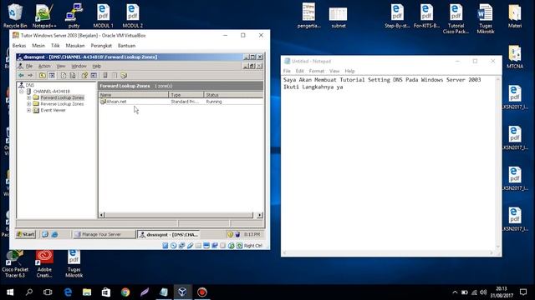Click the horizontal scrollbar right arrow in dnsmgmt
Image resolution: width=535 pixels, height=300 pixels.
click(x=260, y=215)
